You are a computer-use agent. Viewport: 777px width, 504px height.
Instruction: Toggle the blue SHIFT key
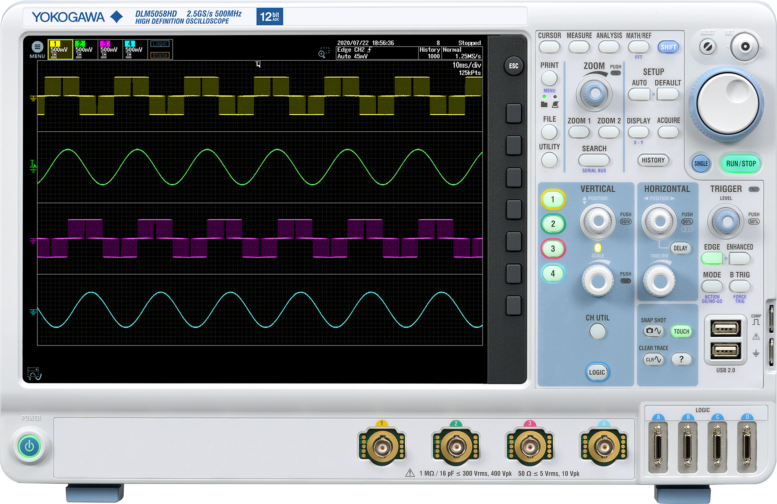pos(668,47)
